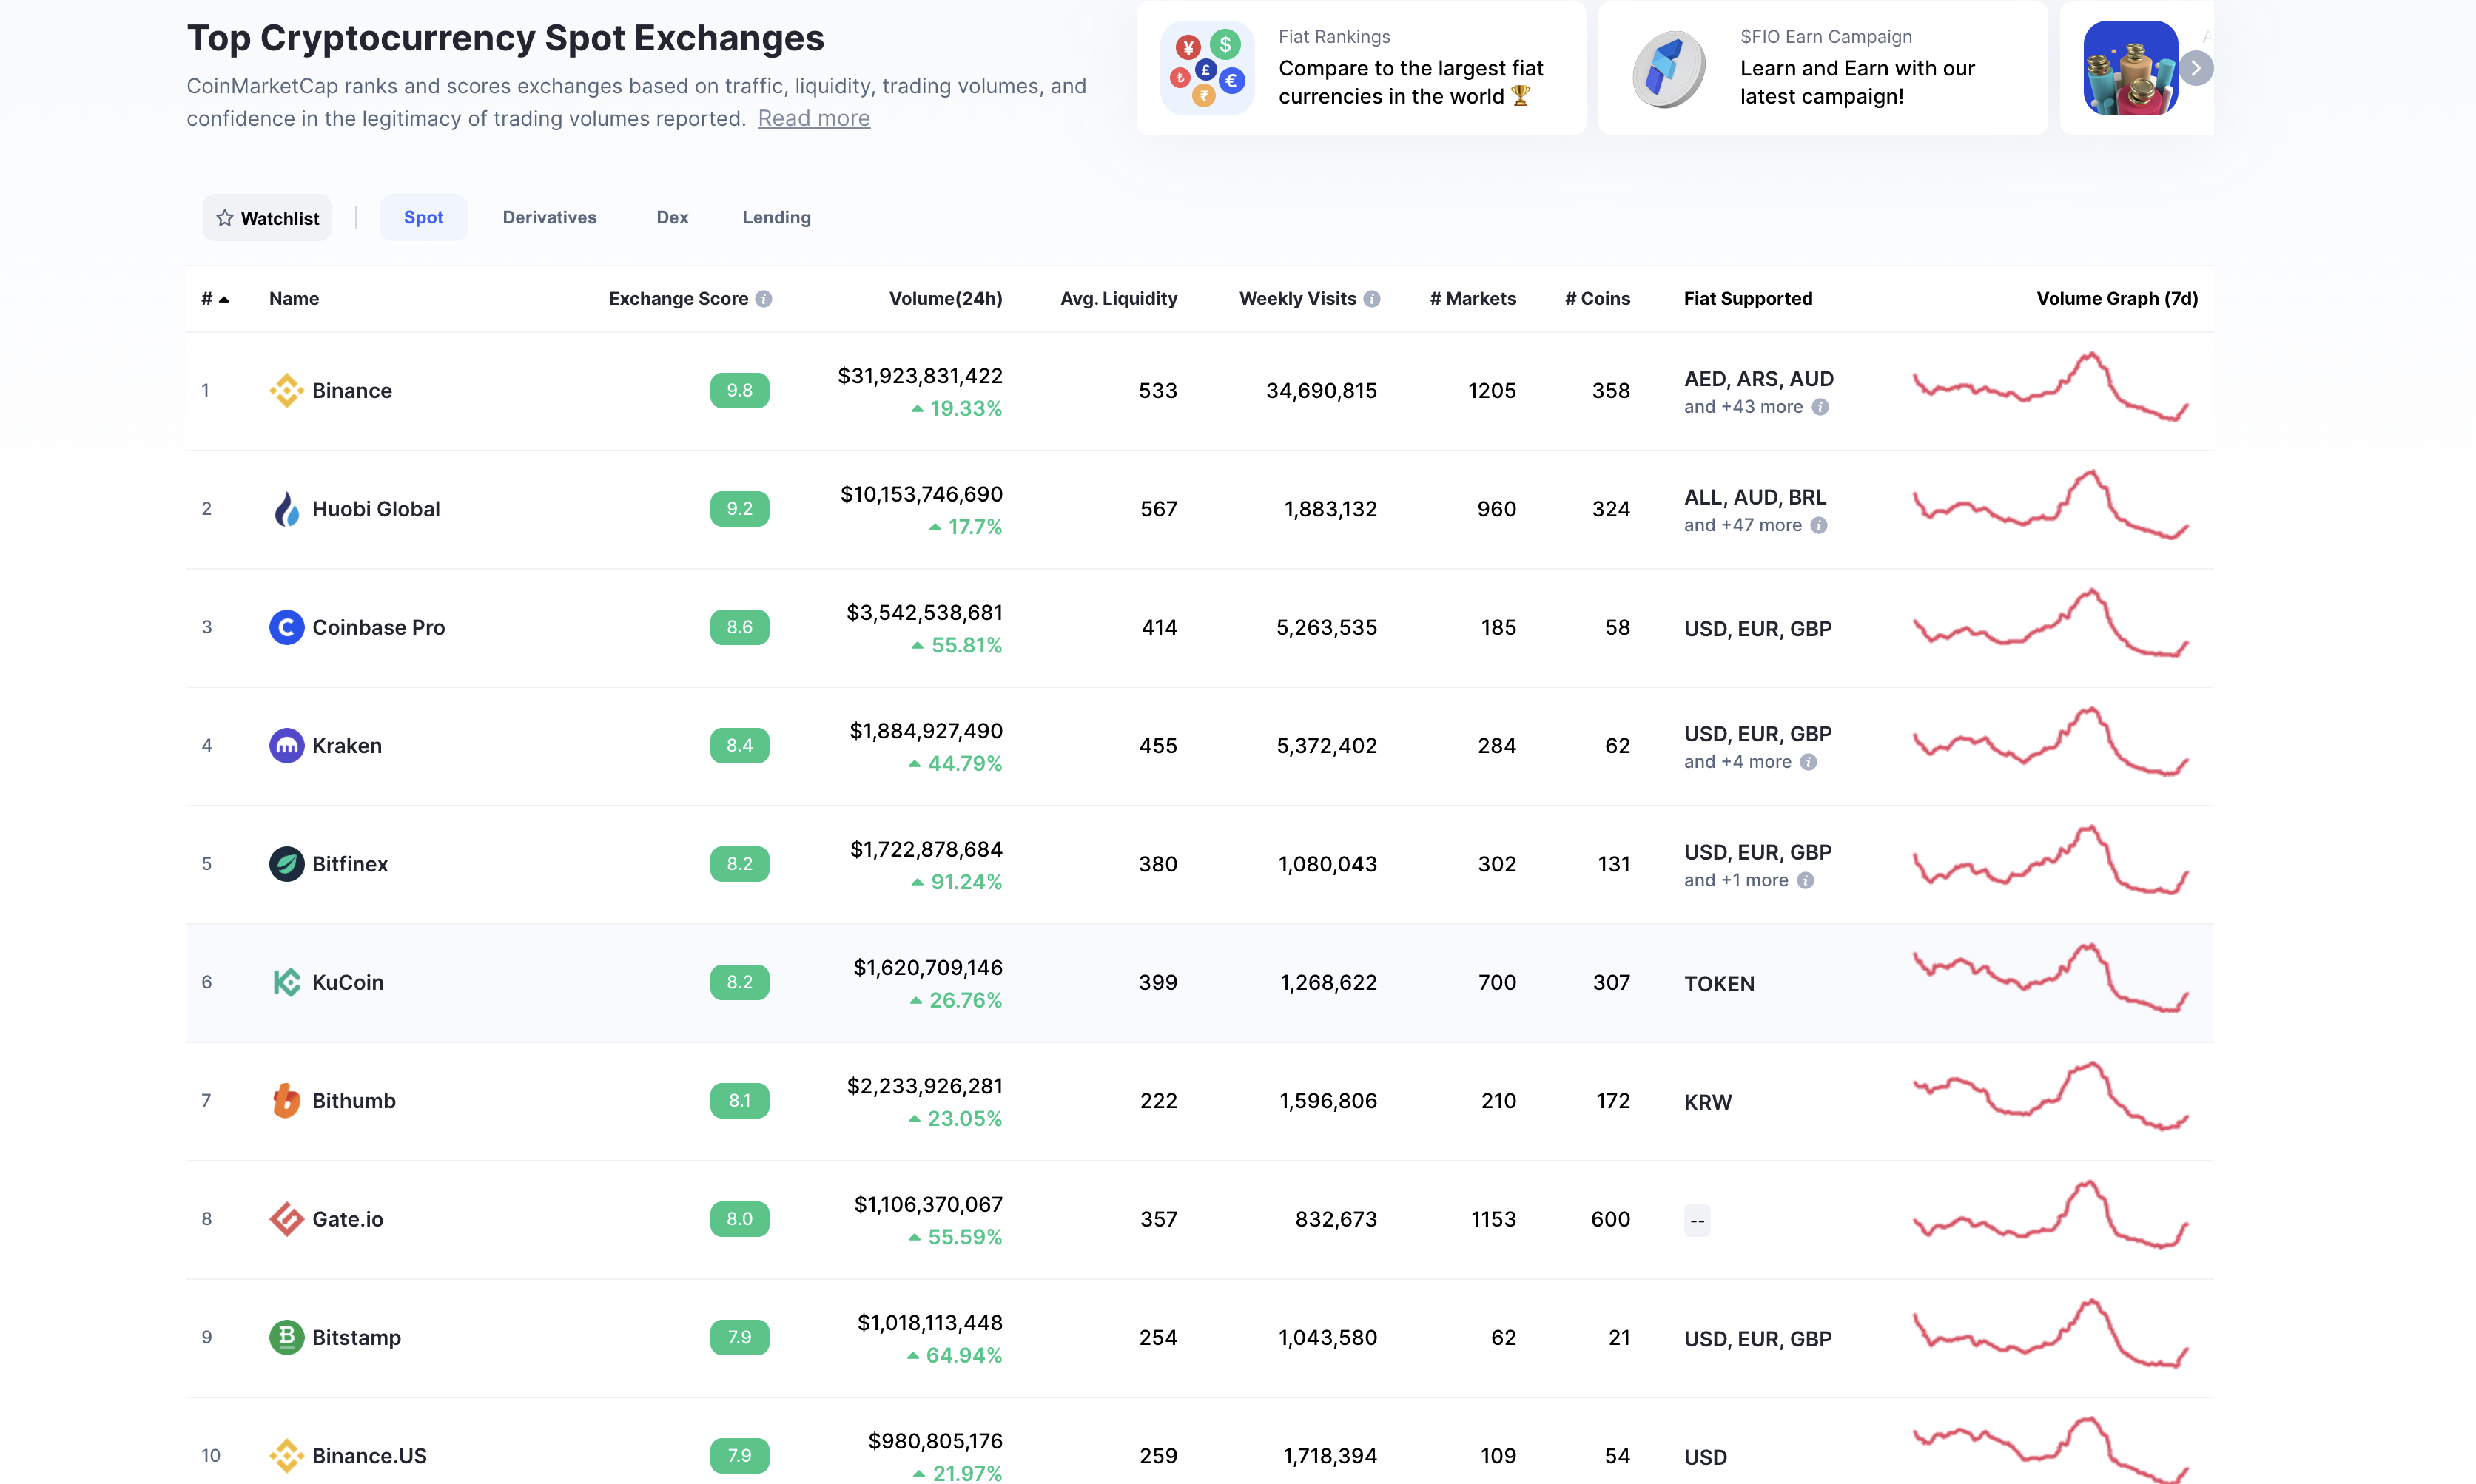The width and height of the screenshot is (2476, 1484).
Task: Open the Fiat Rankings promo card
Action: pos(1361,68)
